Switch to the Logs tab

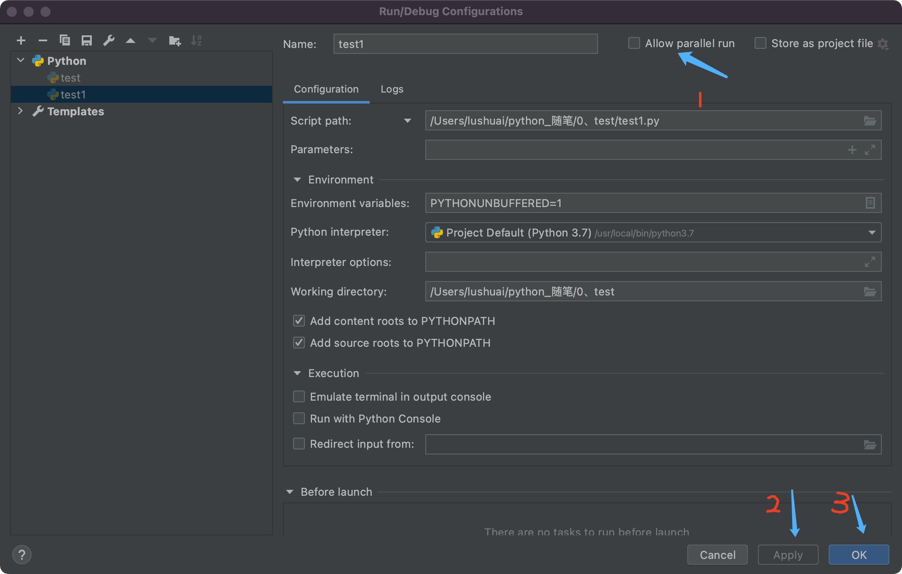tap(392, 89)
